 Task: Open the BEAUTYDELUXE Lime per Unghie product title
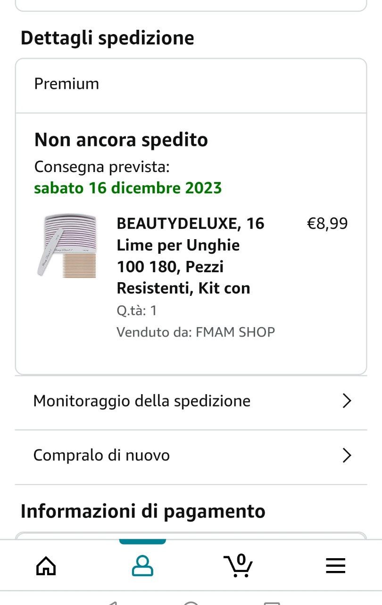pos(191,256)
